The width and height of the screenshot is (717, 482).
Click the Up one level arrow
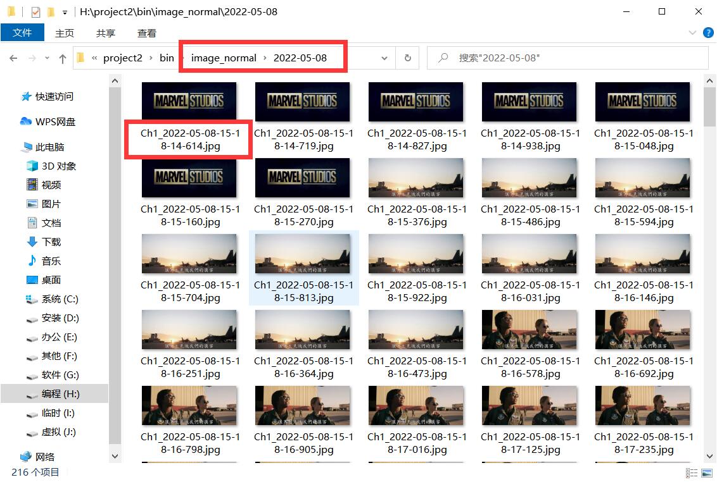click(x=62, y=58)
